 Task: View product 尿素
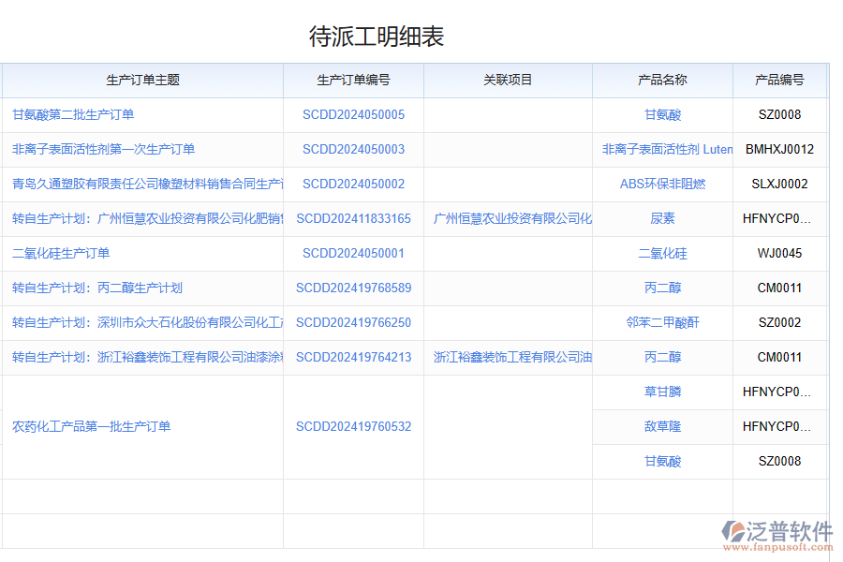pos(662,218)
